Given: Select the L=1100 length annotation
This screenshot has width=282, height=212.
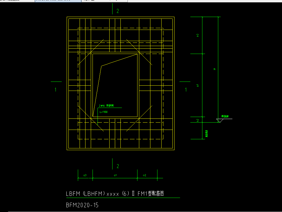Looking at the screenshot, I should (103, 112).
